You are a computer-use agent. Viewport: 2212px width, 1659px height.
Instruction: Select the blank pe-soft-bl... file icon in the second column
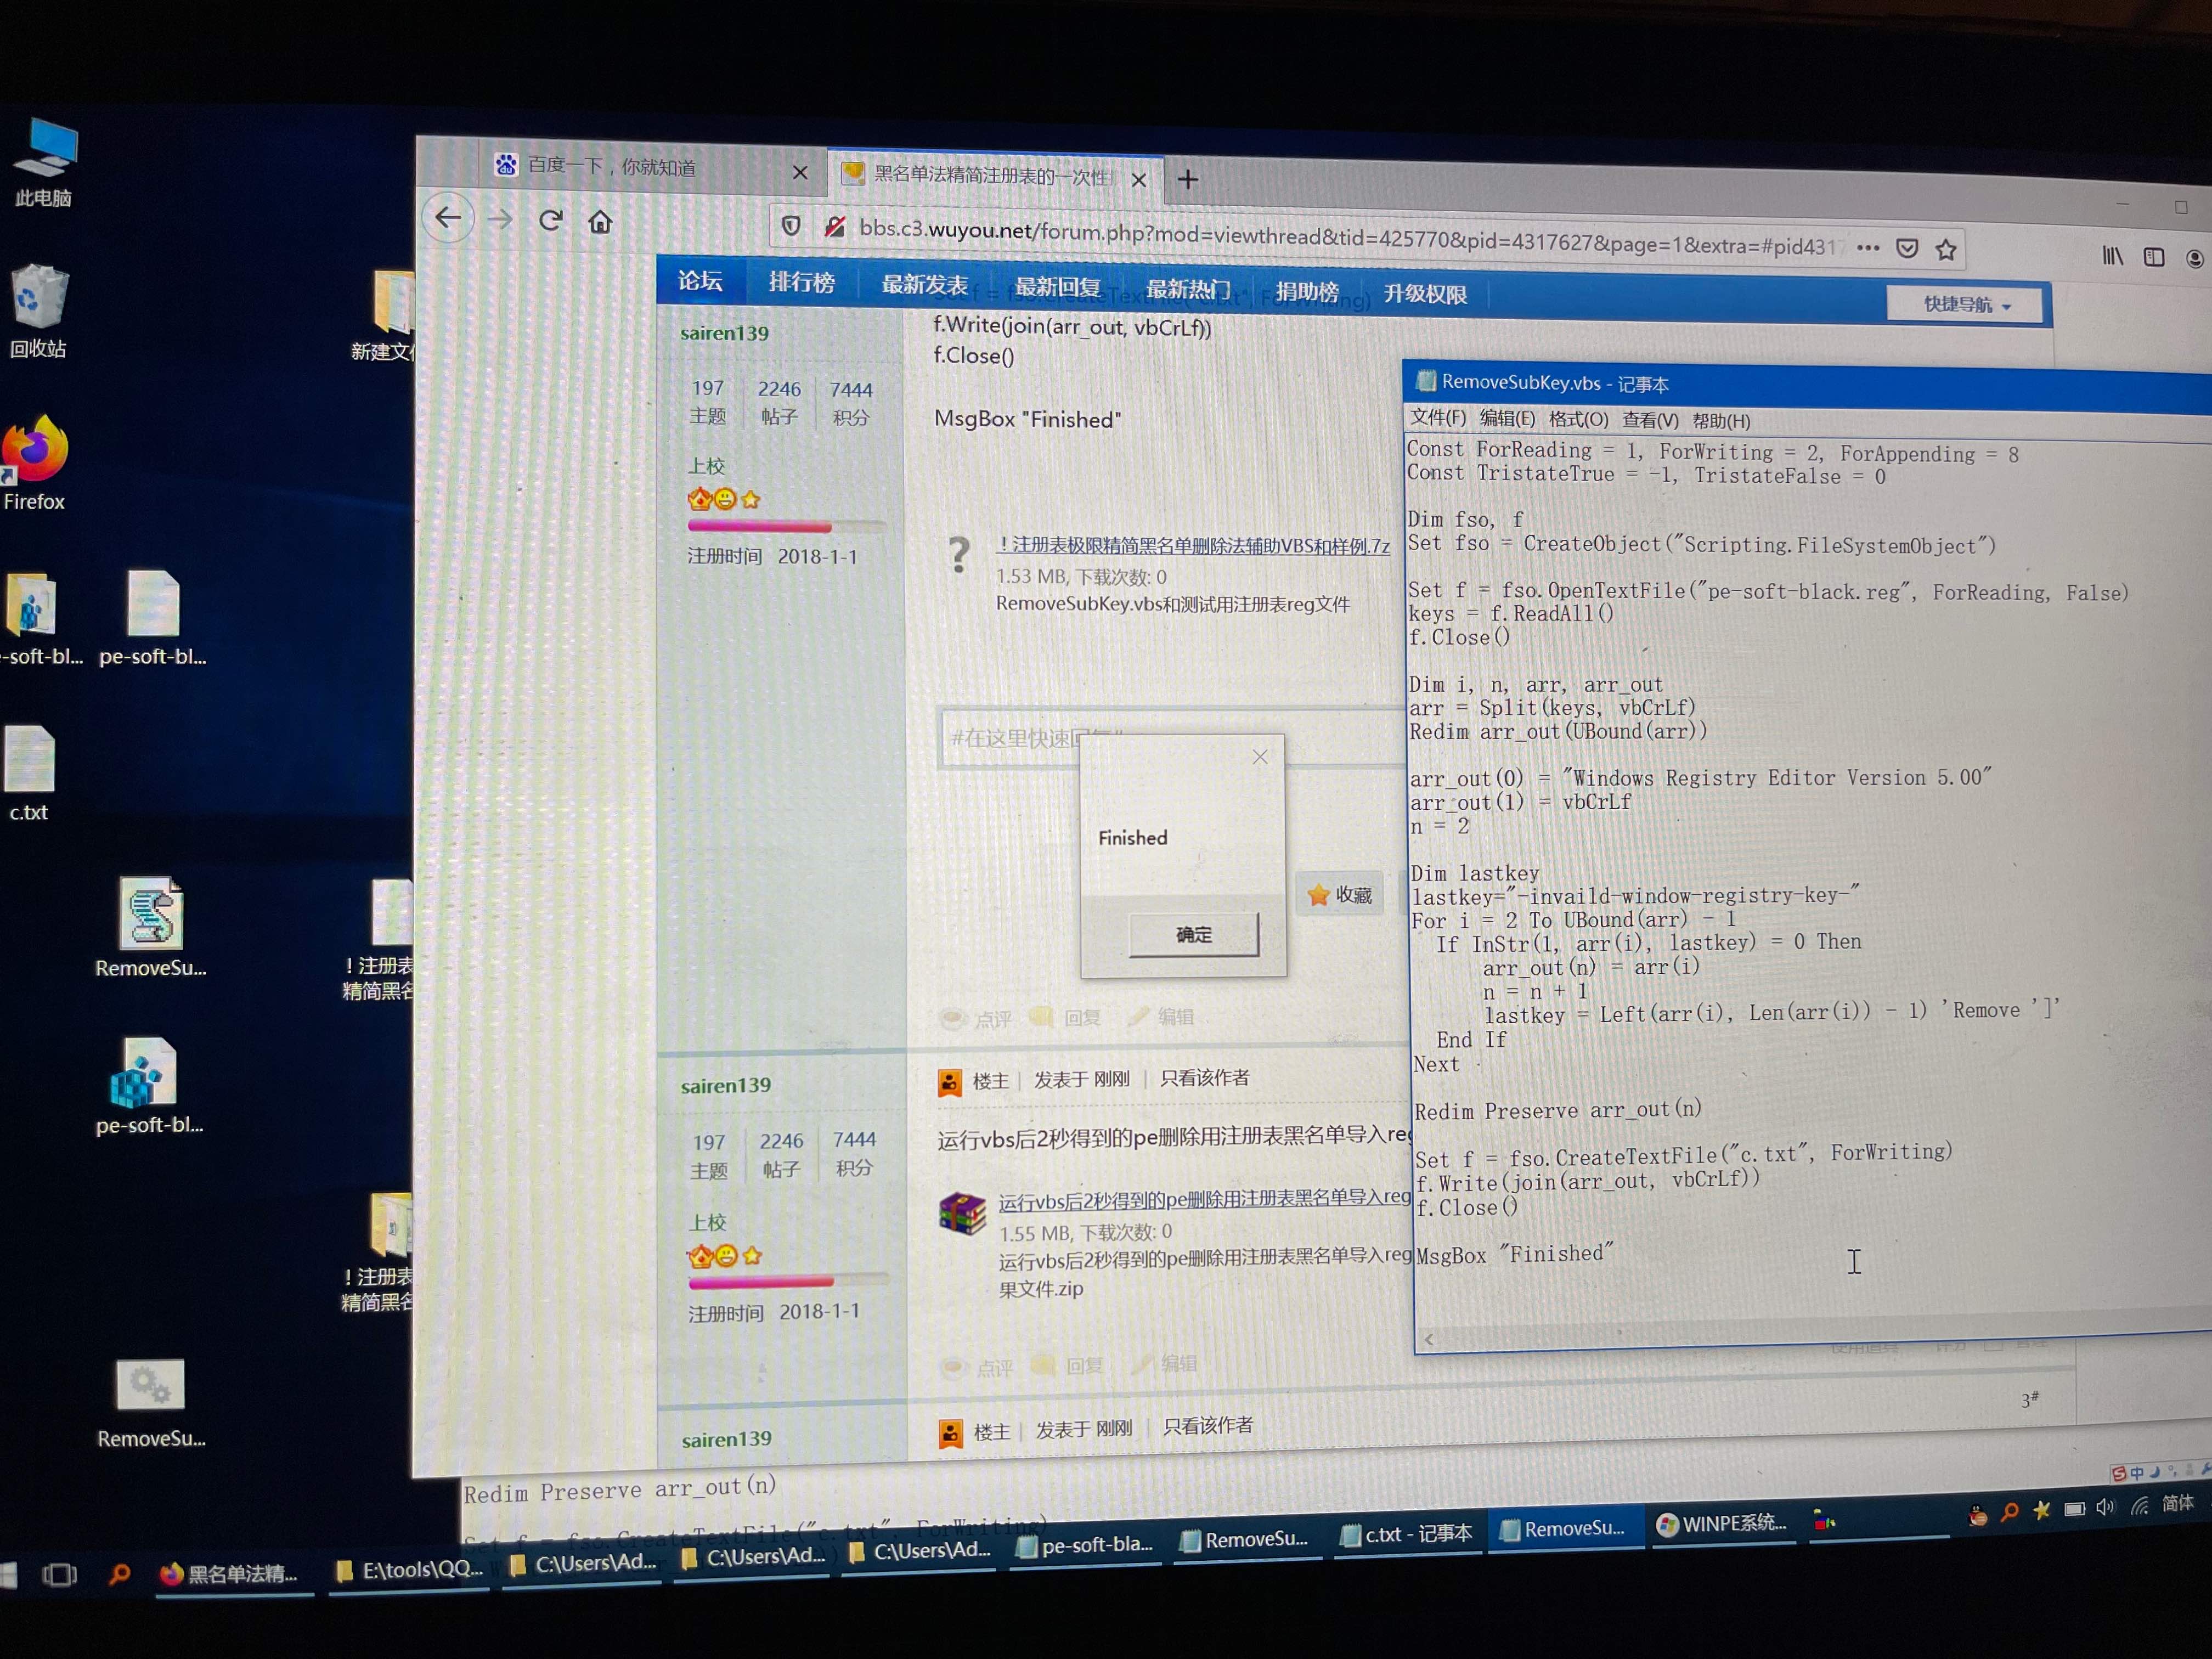tap(153, 617)
